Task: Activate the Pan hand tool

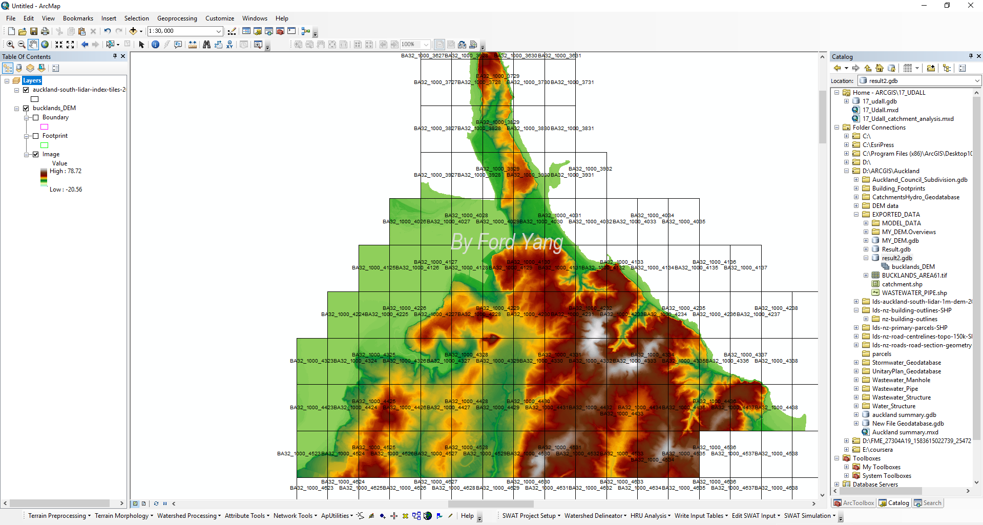Action: pos(33,45)
